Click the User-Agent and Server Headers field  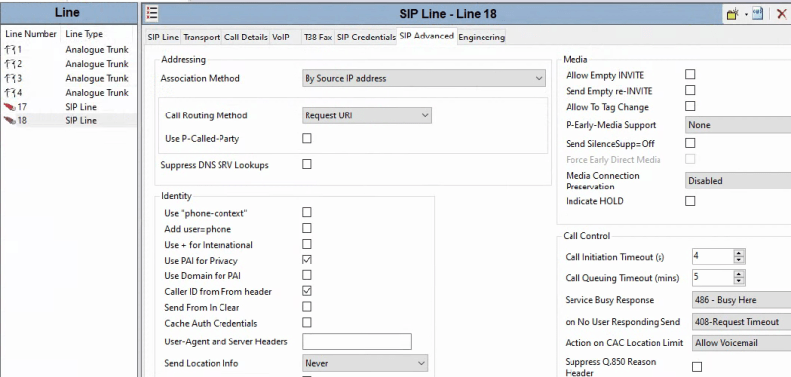click(357, 341)
